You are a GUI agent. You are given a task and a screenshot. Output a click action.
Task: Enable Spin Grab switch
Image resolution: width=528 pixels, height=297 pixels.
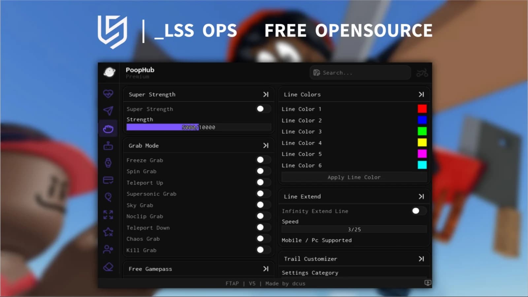pyautogui.click(x=263, y=171)
